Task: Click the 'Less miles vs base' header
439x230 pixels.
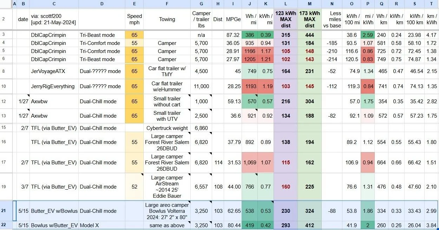Action: 332,19
